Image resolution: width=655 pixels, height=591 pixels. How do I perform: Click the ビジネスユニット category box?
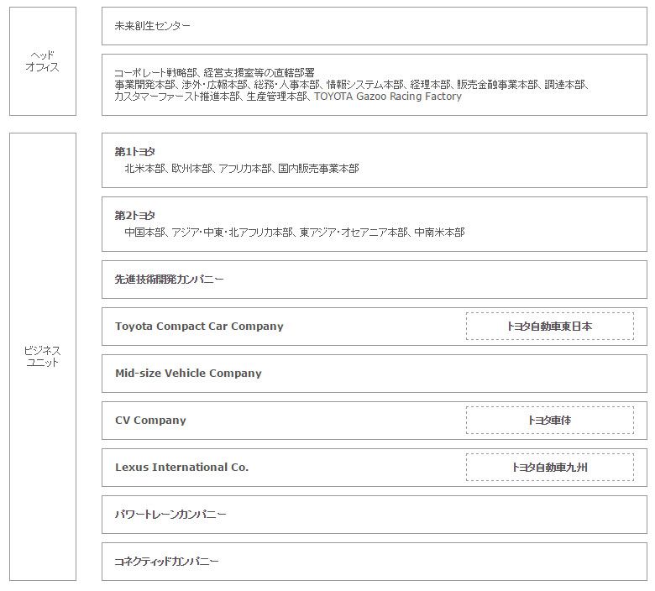(x=42, y=356)
